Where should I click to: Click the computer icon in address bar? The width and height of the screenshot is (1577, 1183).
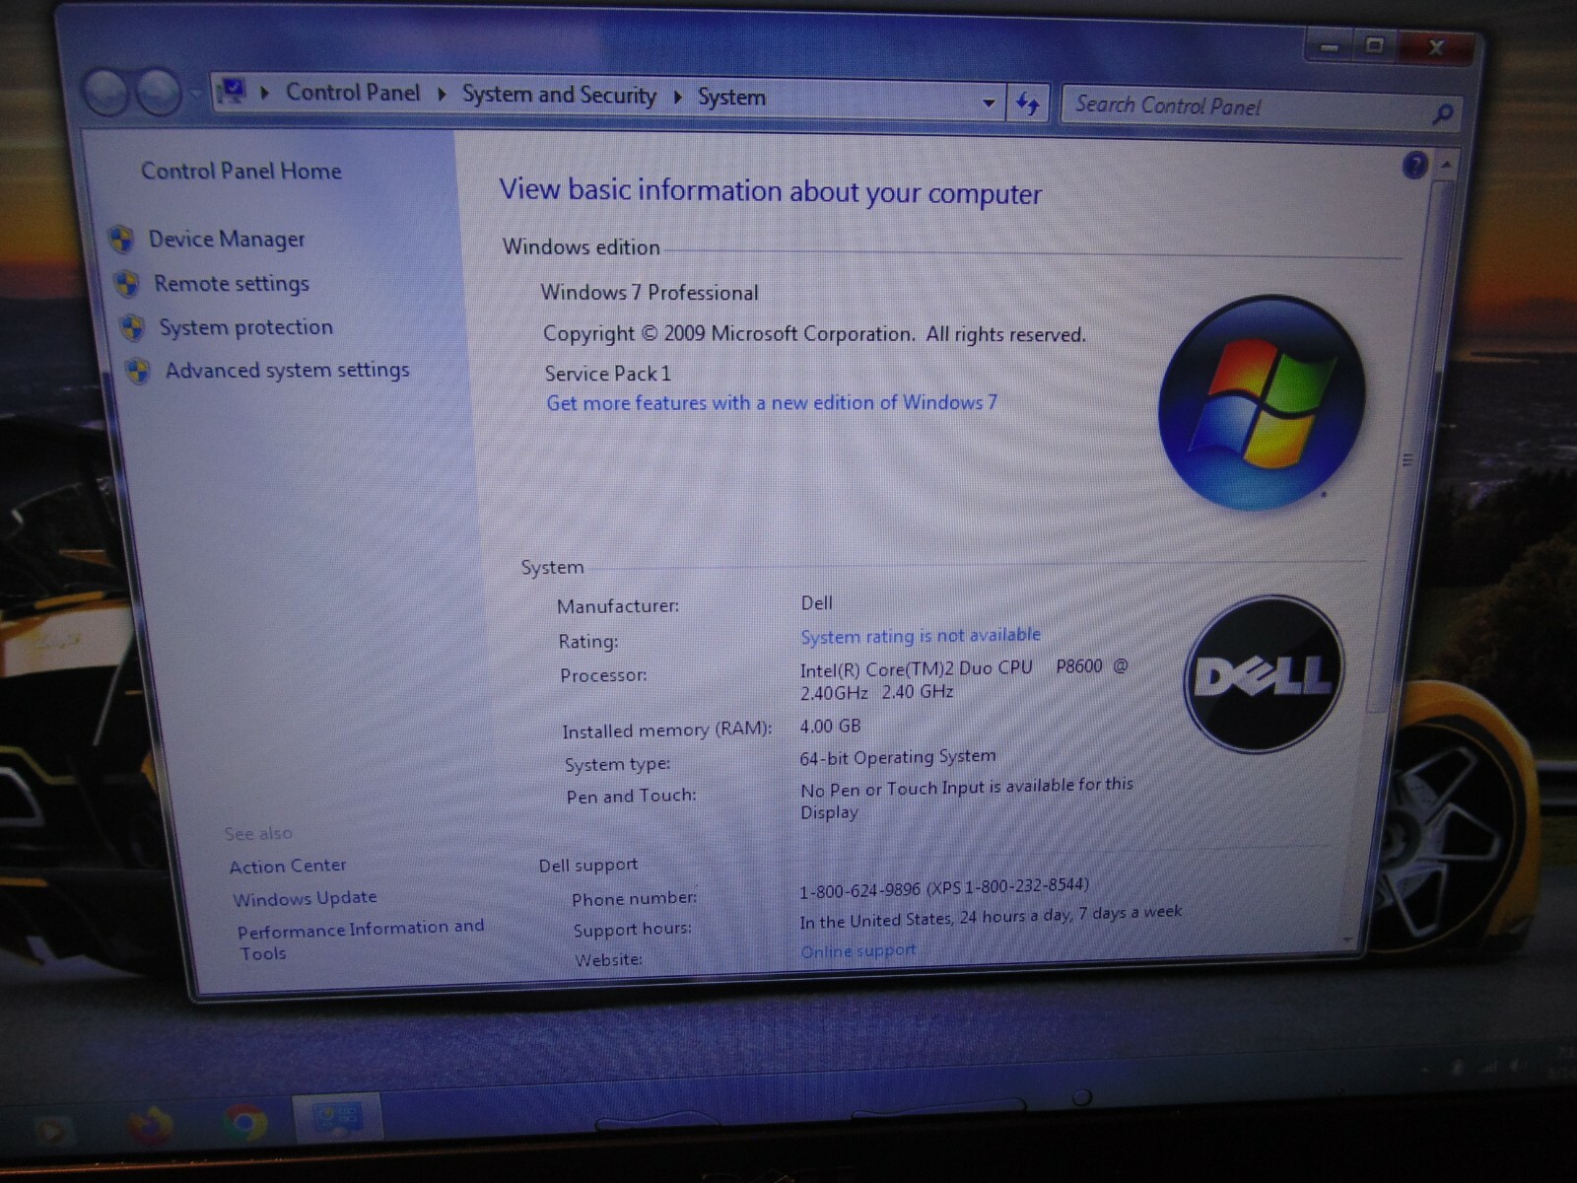point(231,93)
